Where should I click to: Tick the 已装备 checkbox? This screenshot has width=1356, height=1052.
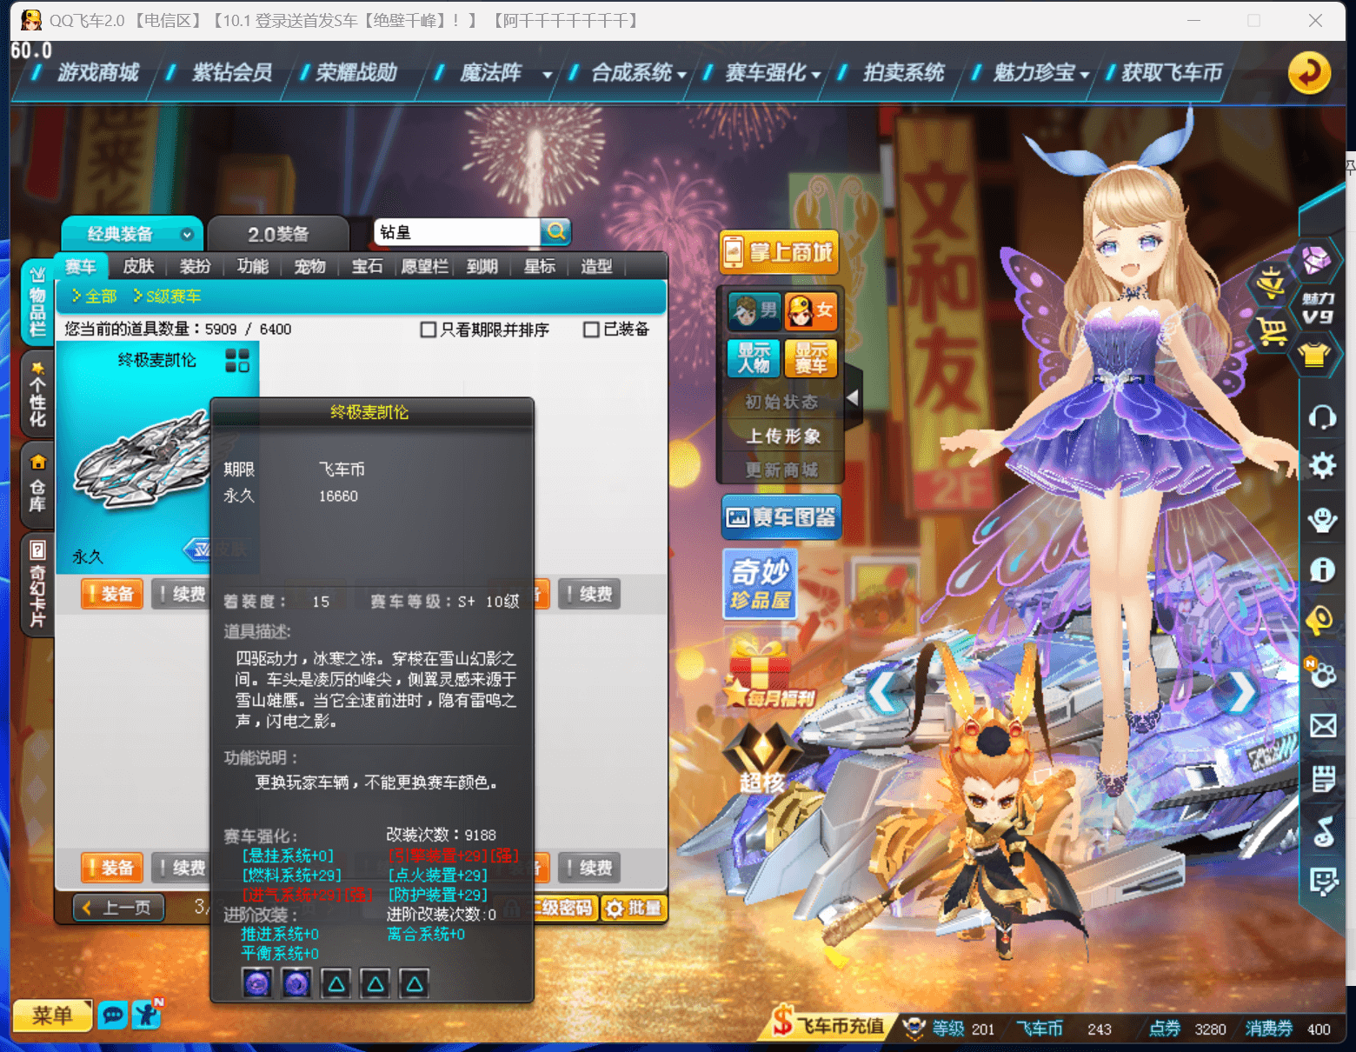tap(591, 330)
